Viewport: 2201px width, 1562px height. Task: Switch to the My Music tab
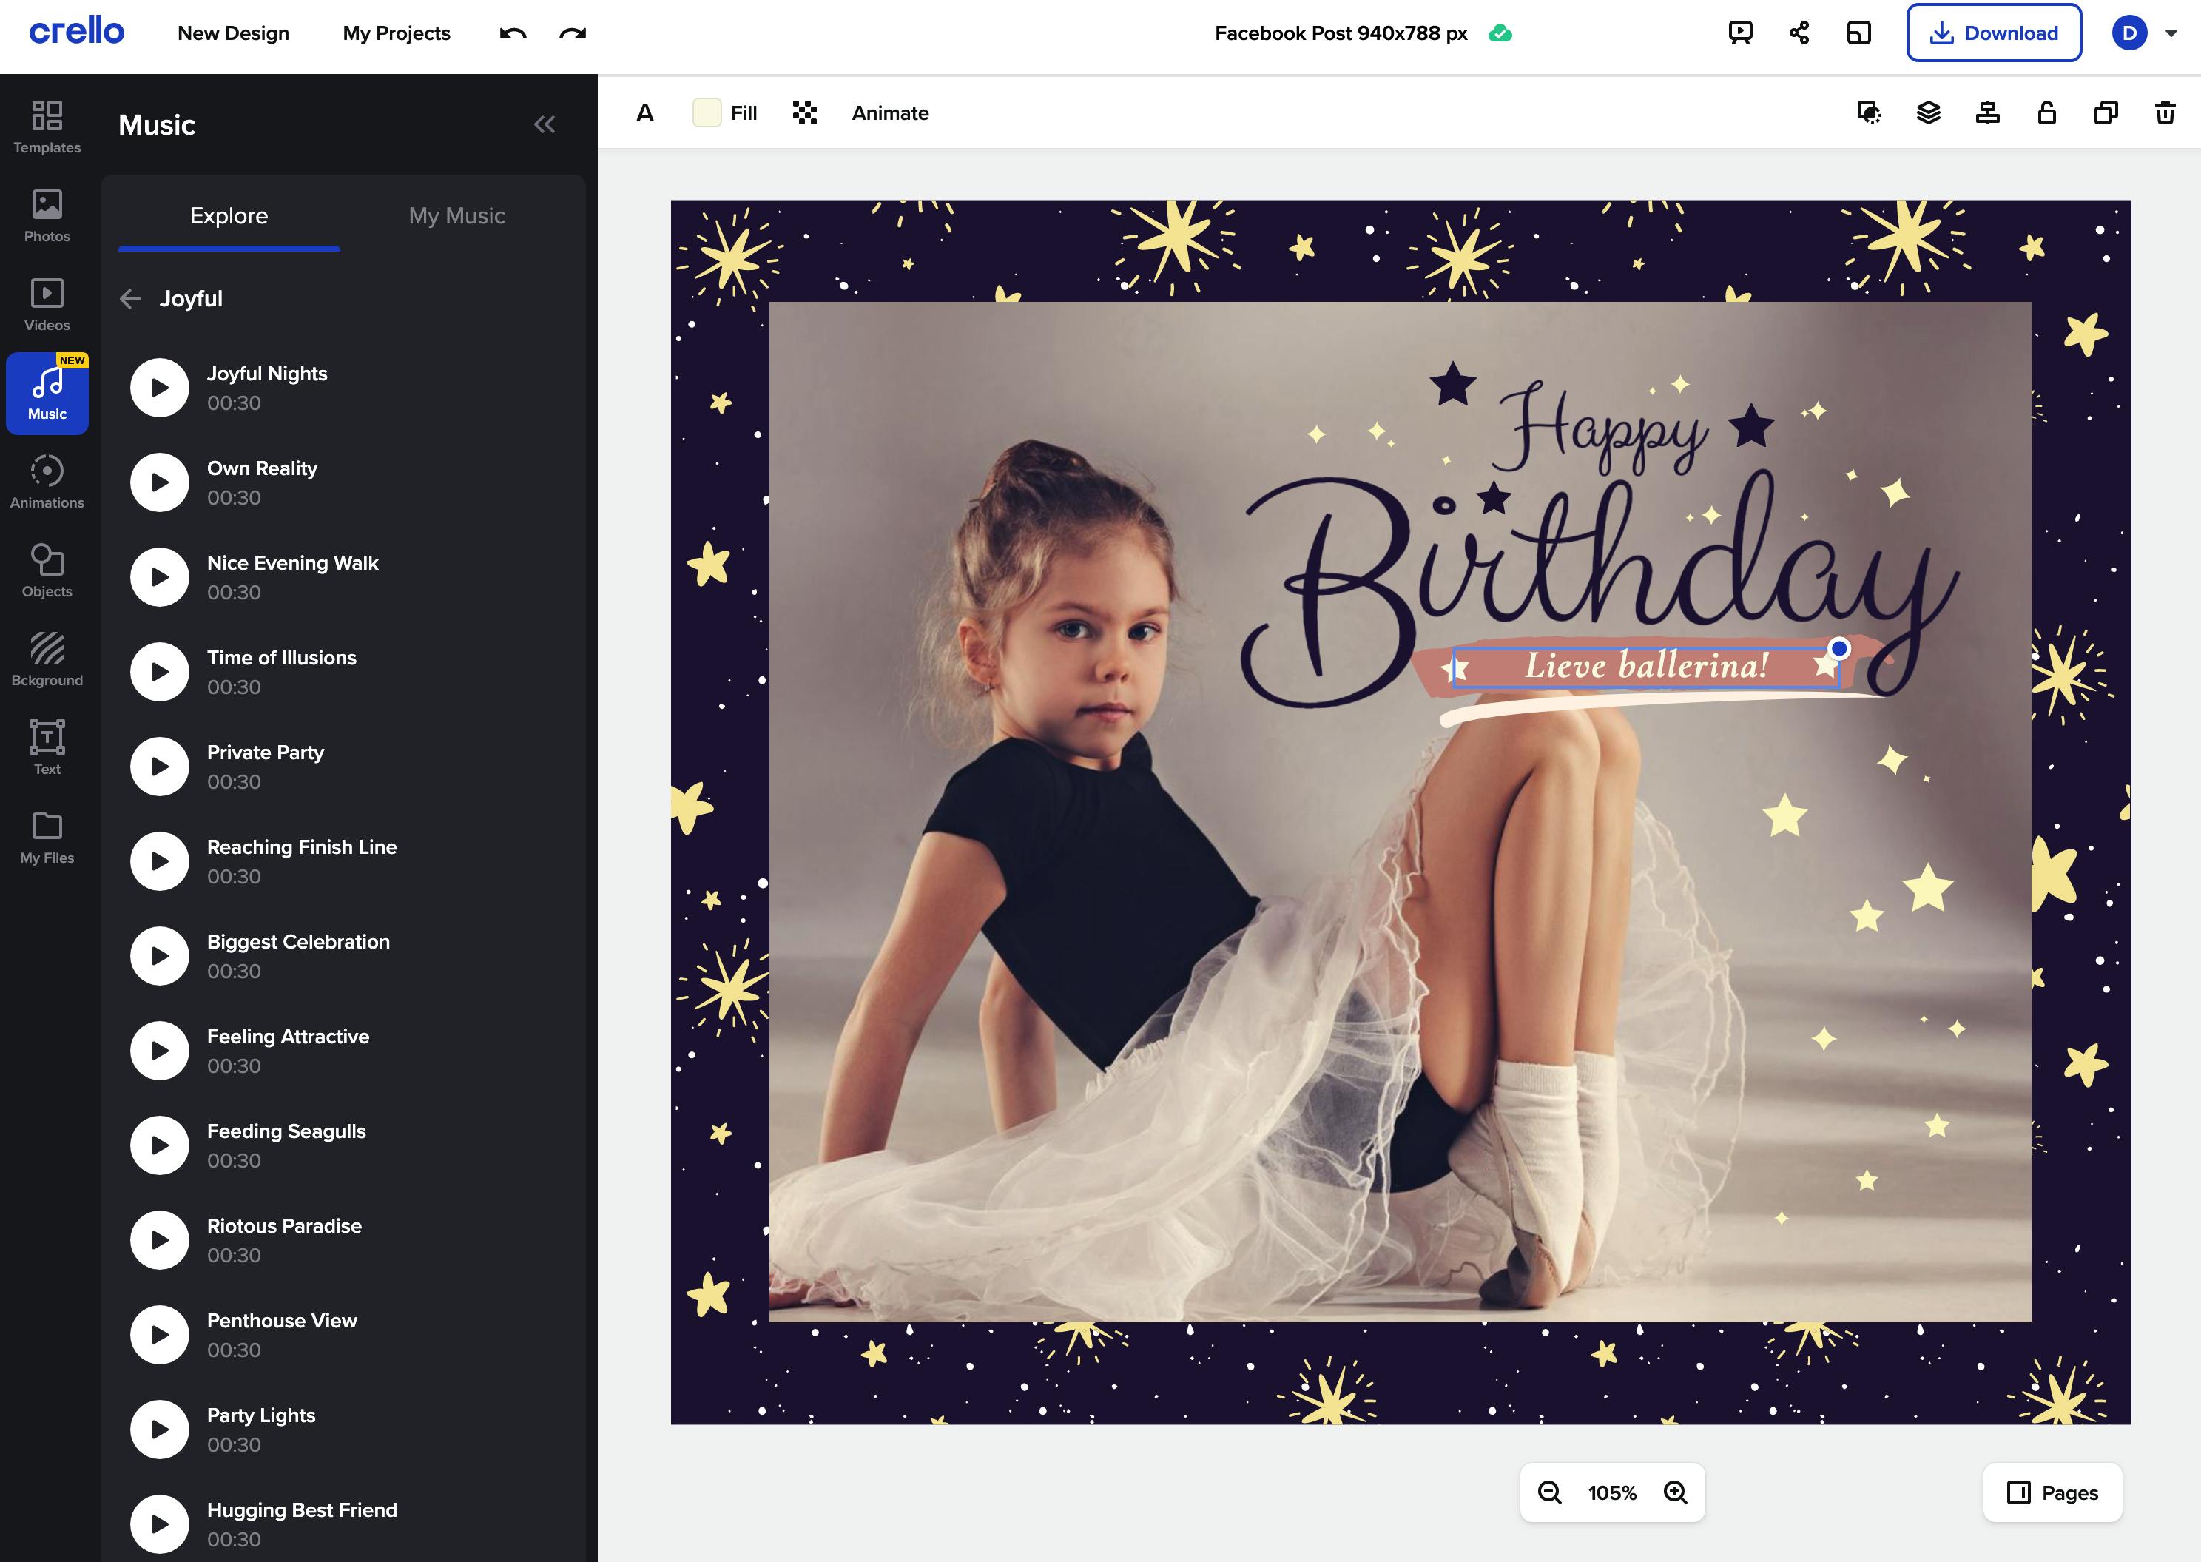click(x=456, y=215)
